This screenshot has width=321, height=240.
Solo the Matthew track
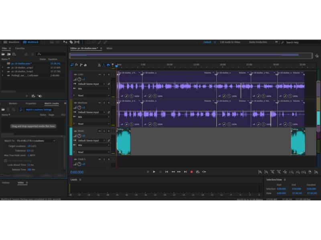click(104, 103)
